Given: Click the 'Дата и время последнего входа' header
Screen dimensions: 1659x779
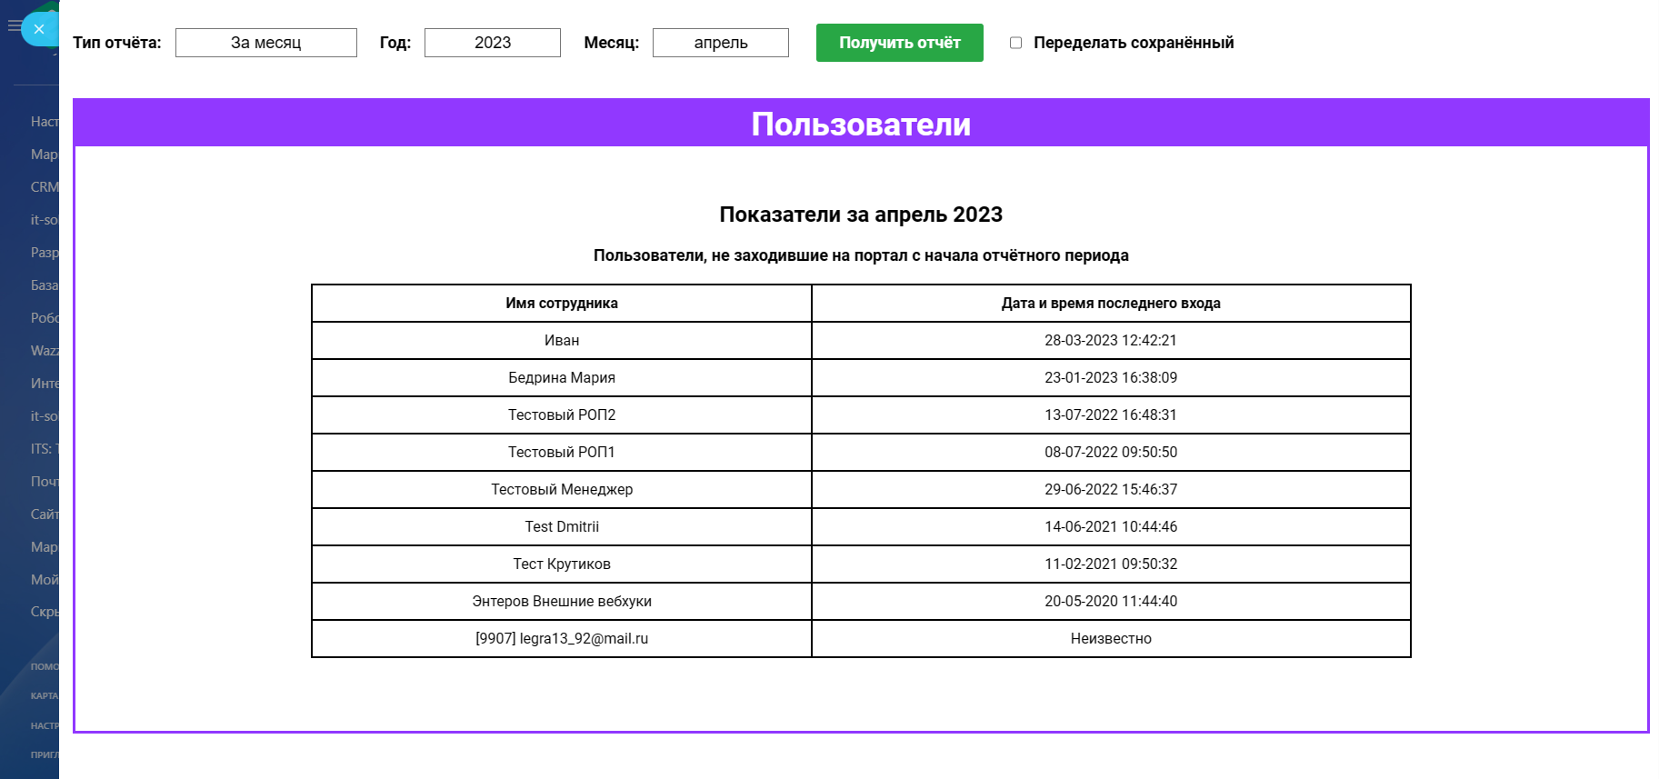Looking at the screenshot, I should (1111, 304).
